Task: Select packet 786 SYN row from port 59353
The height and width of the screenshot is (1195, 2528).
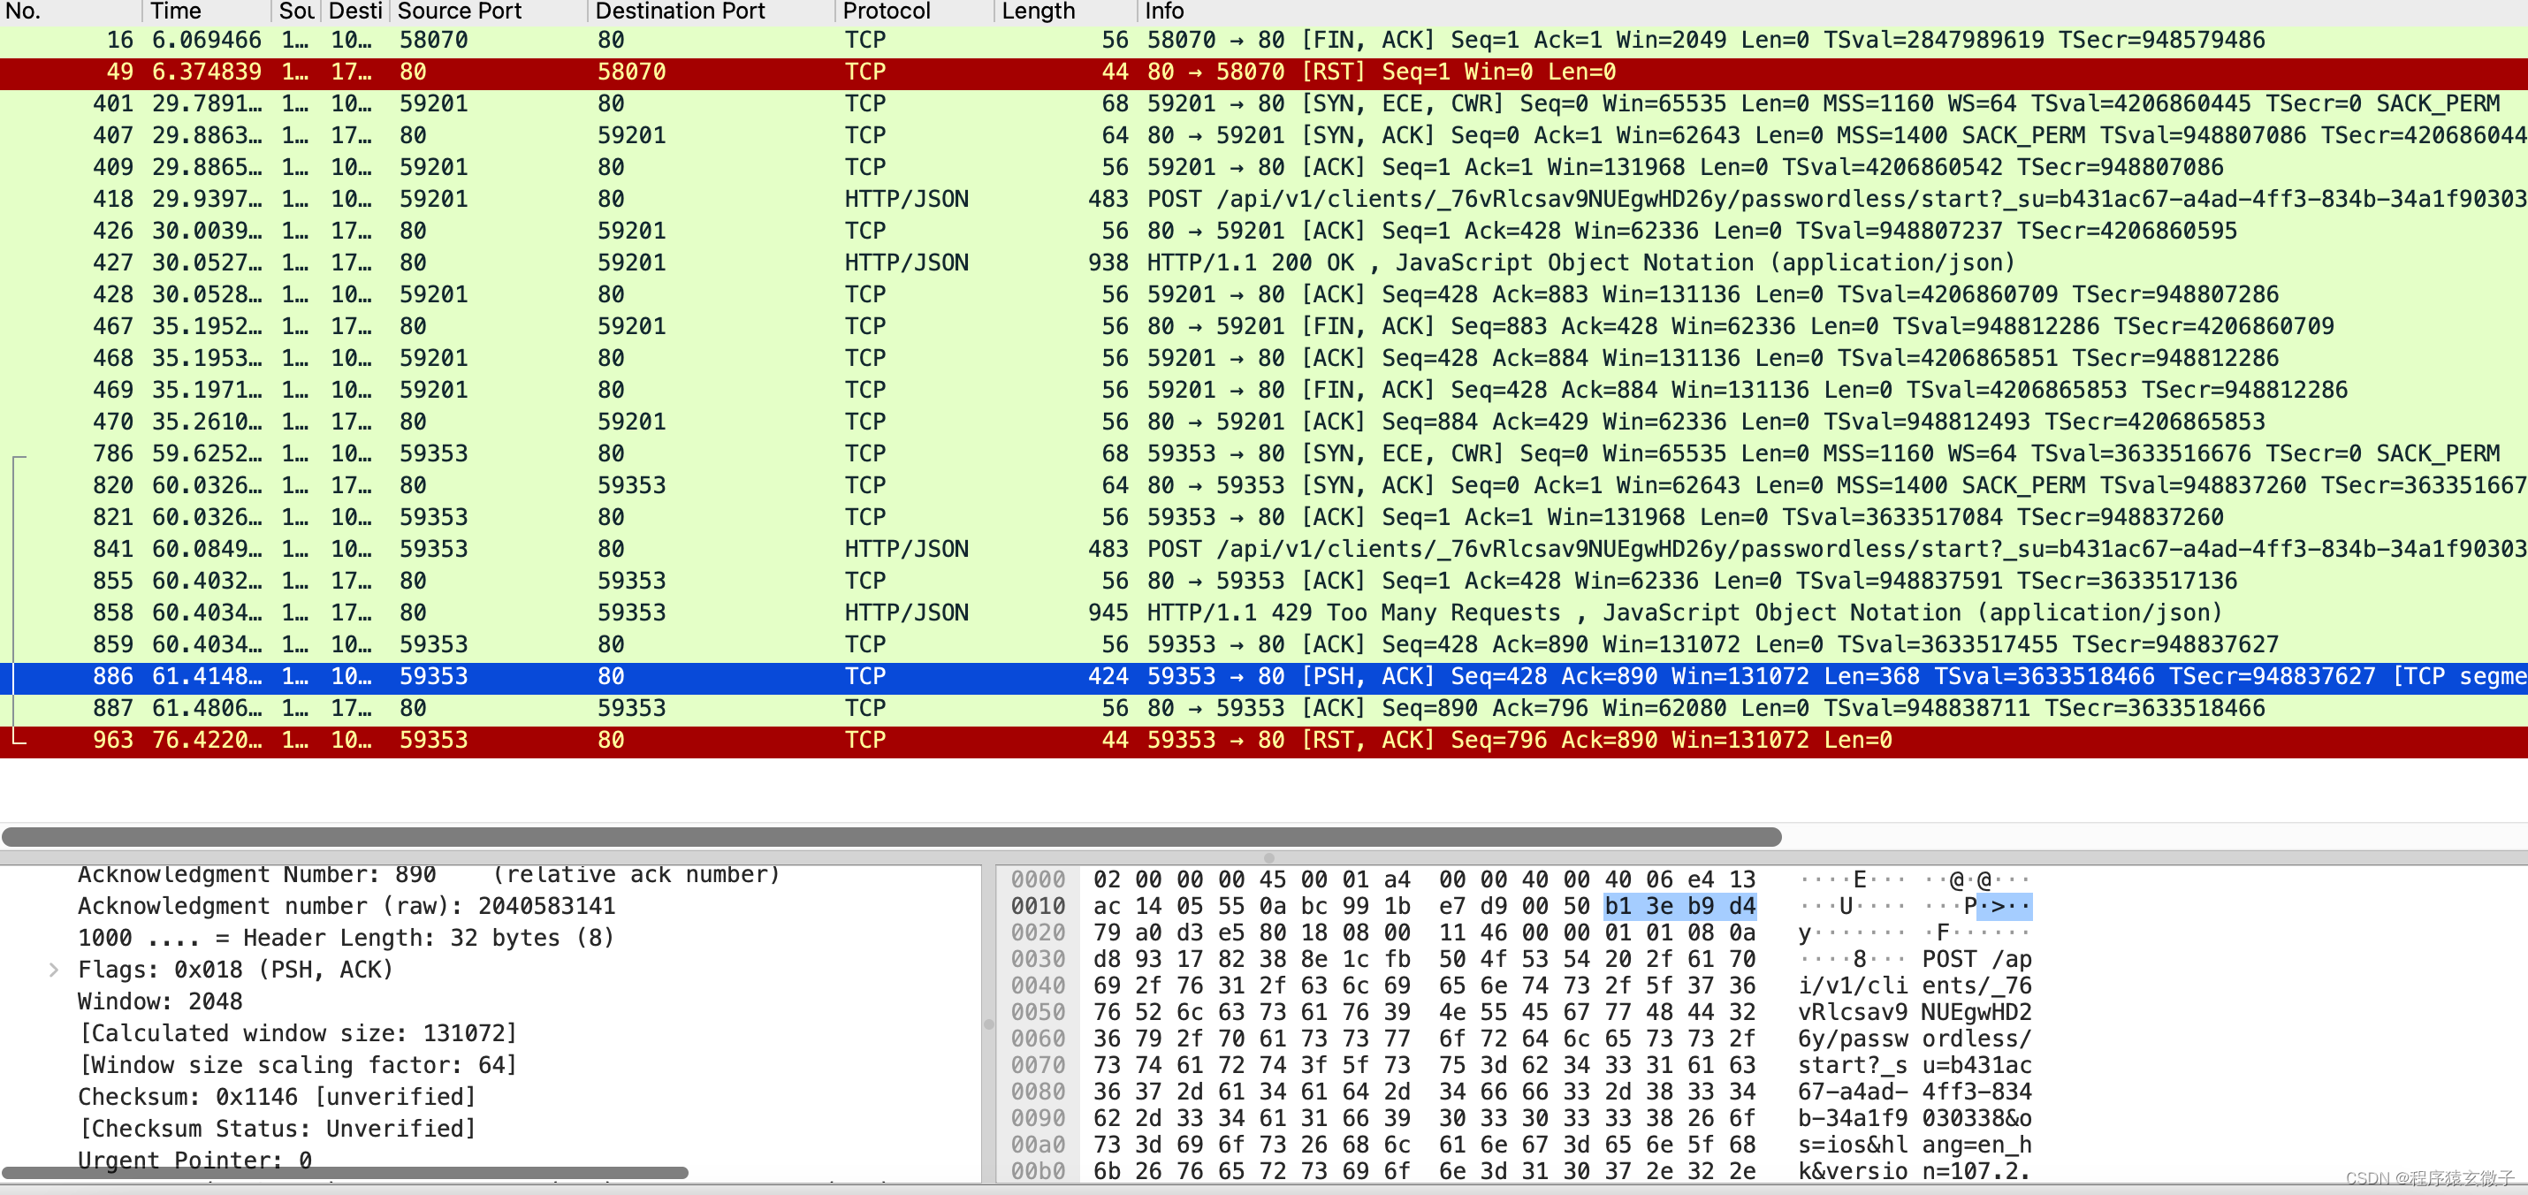Action: click(1264, 453)
